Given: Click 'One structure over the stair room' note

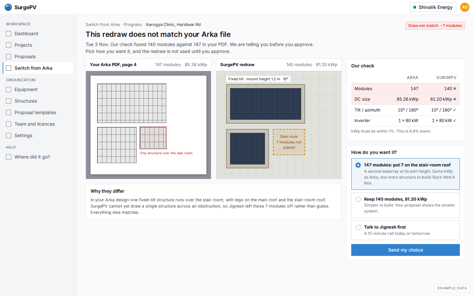Looking at the screenshot, I should click(166, 153).
